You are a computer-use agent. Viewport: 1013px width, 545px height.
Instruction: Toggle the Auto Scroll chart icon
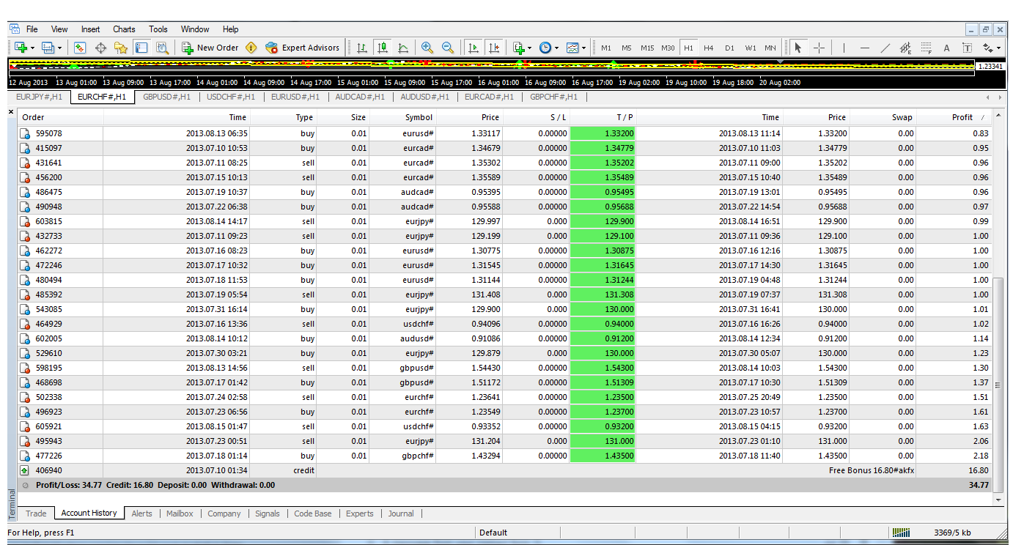coord(473,48)
